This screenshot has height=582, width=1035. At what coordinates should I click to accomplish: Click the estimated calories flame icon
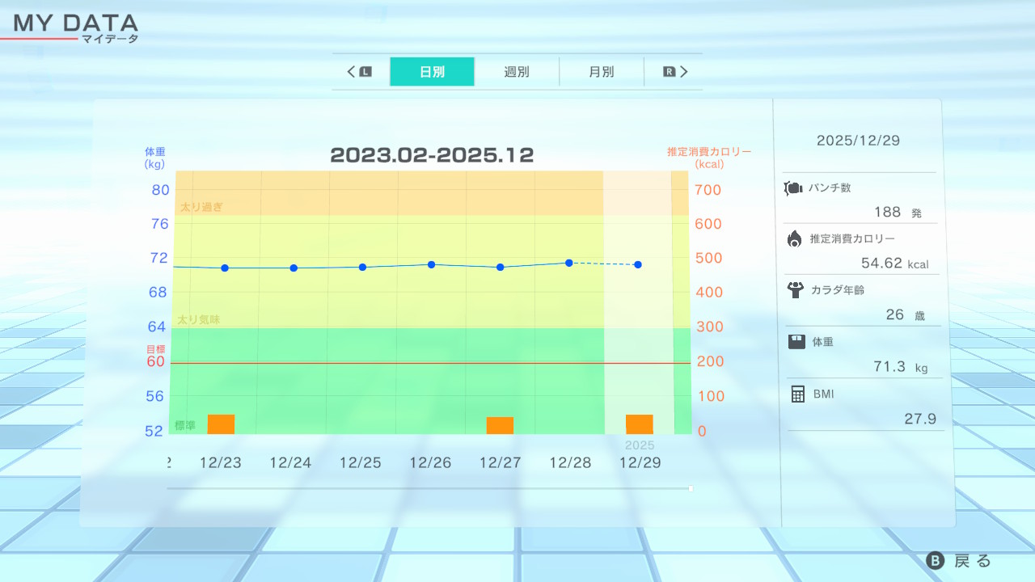coord(795,238)
